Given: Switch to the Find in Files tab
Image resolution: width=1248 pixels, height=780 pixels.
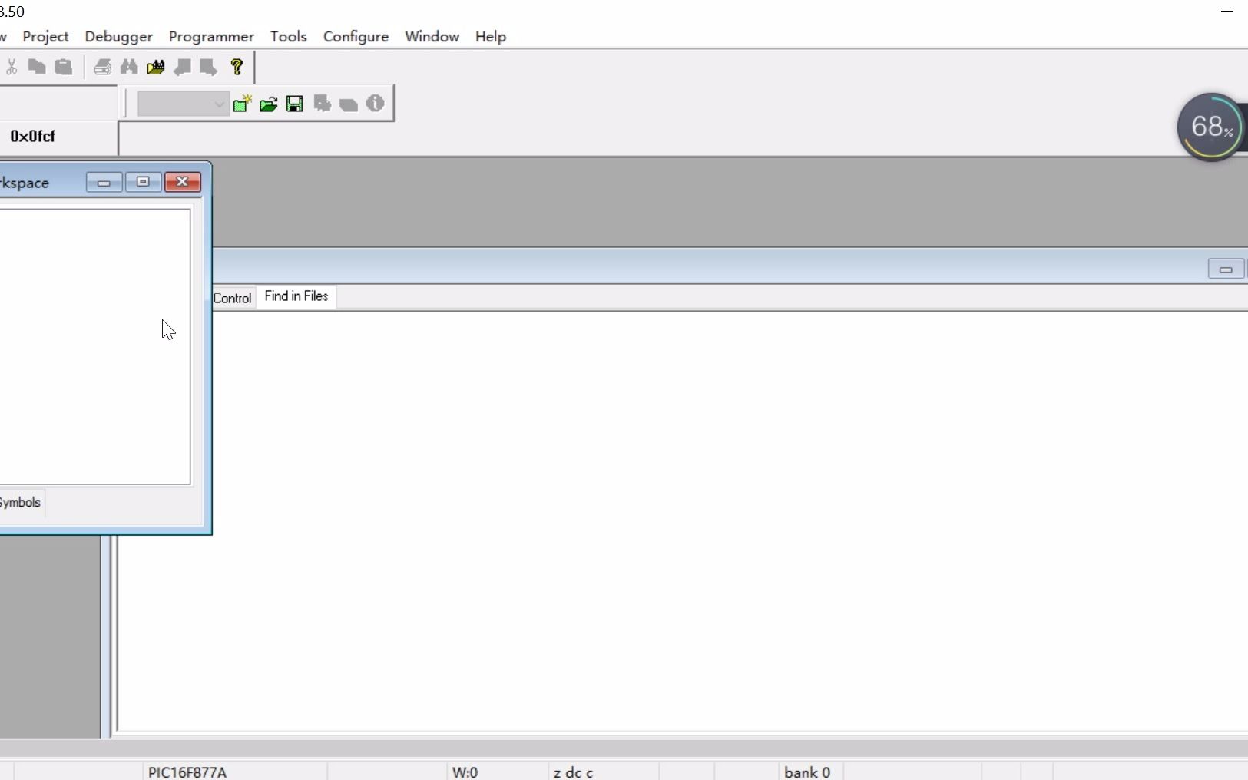Looking at the screenshot, I should (296, 296).
